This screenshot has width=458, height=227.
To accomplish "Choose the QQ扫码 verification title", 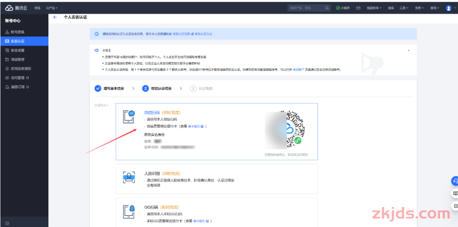I will (151, 207).
